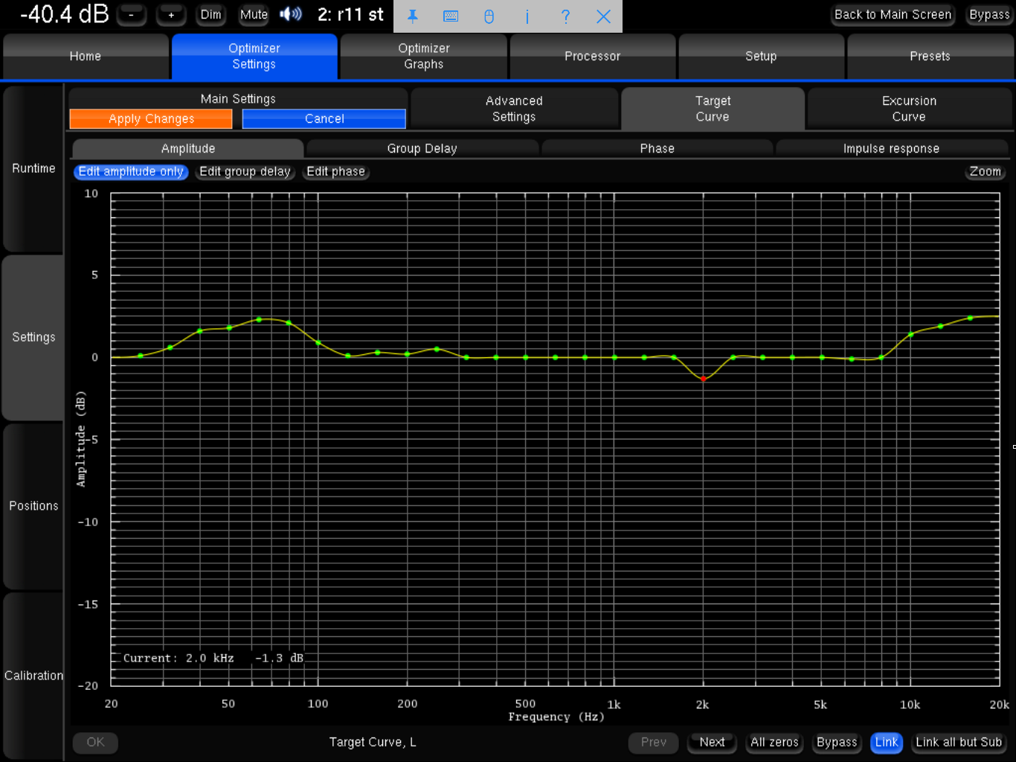
Task: Click the Zoom button above the graph
Action: pos(985,172)
